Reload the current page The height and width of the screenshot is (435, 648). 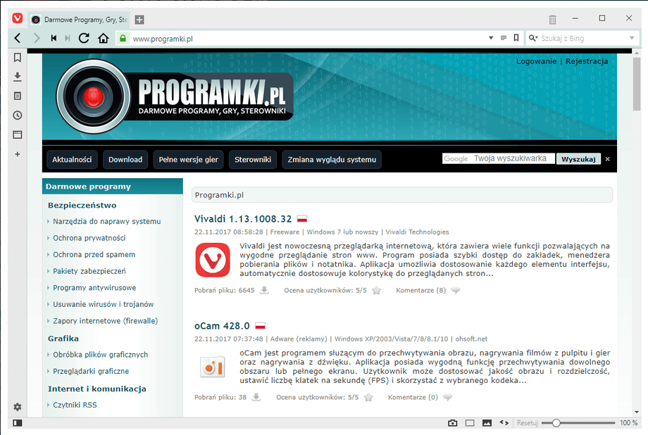(x=84, y=39)
